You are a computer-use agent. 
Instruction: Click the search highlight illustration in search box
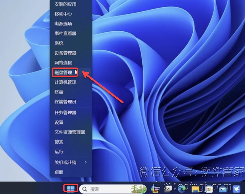[x=138, y=189]
